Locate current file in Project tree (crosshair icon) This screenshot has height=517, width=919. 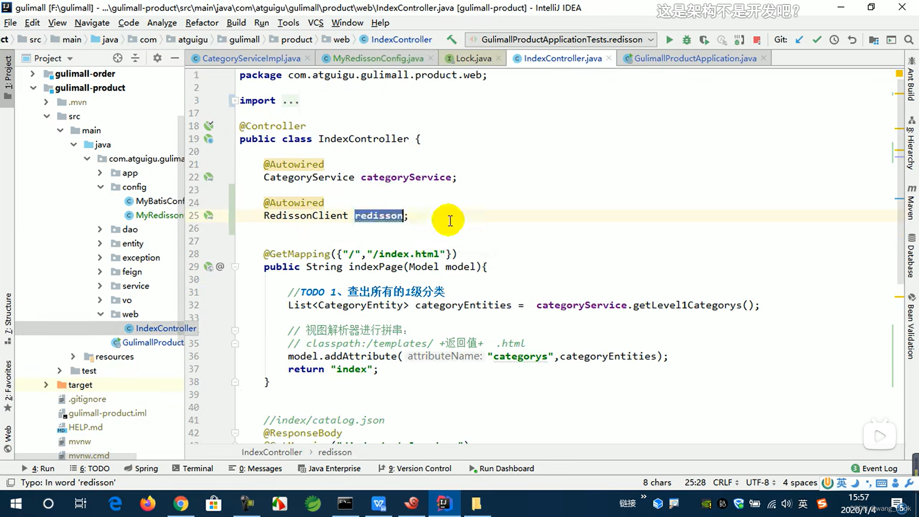(118, 58)
